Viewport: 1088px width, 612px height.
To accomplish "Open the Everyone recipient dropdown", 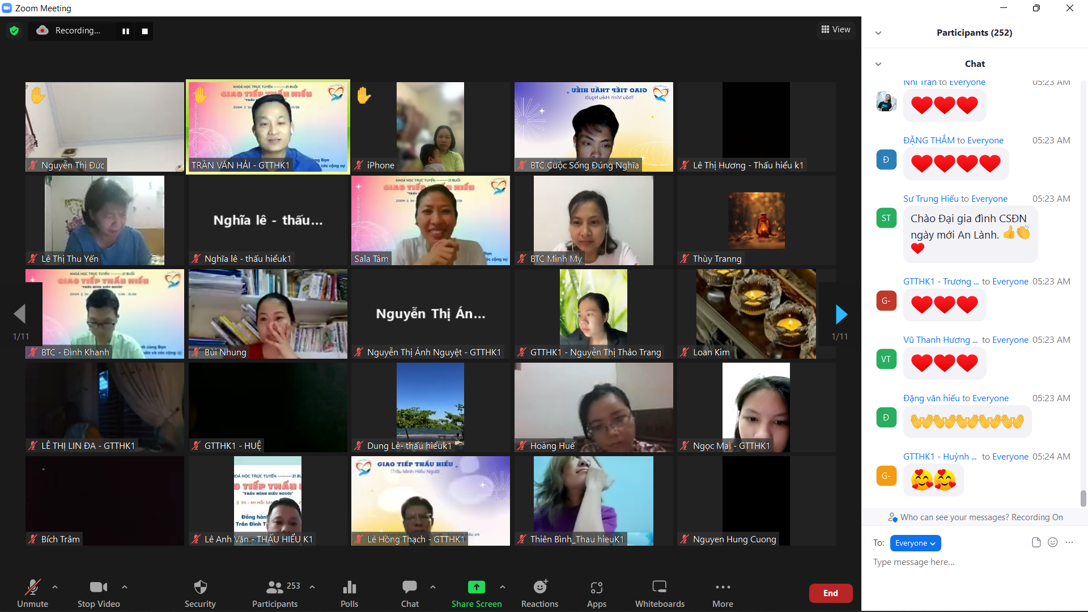I will 915,543.
